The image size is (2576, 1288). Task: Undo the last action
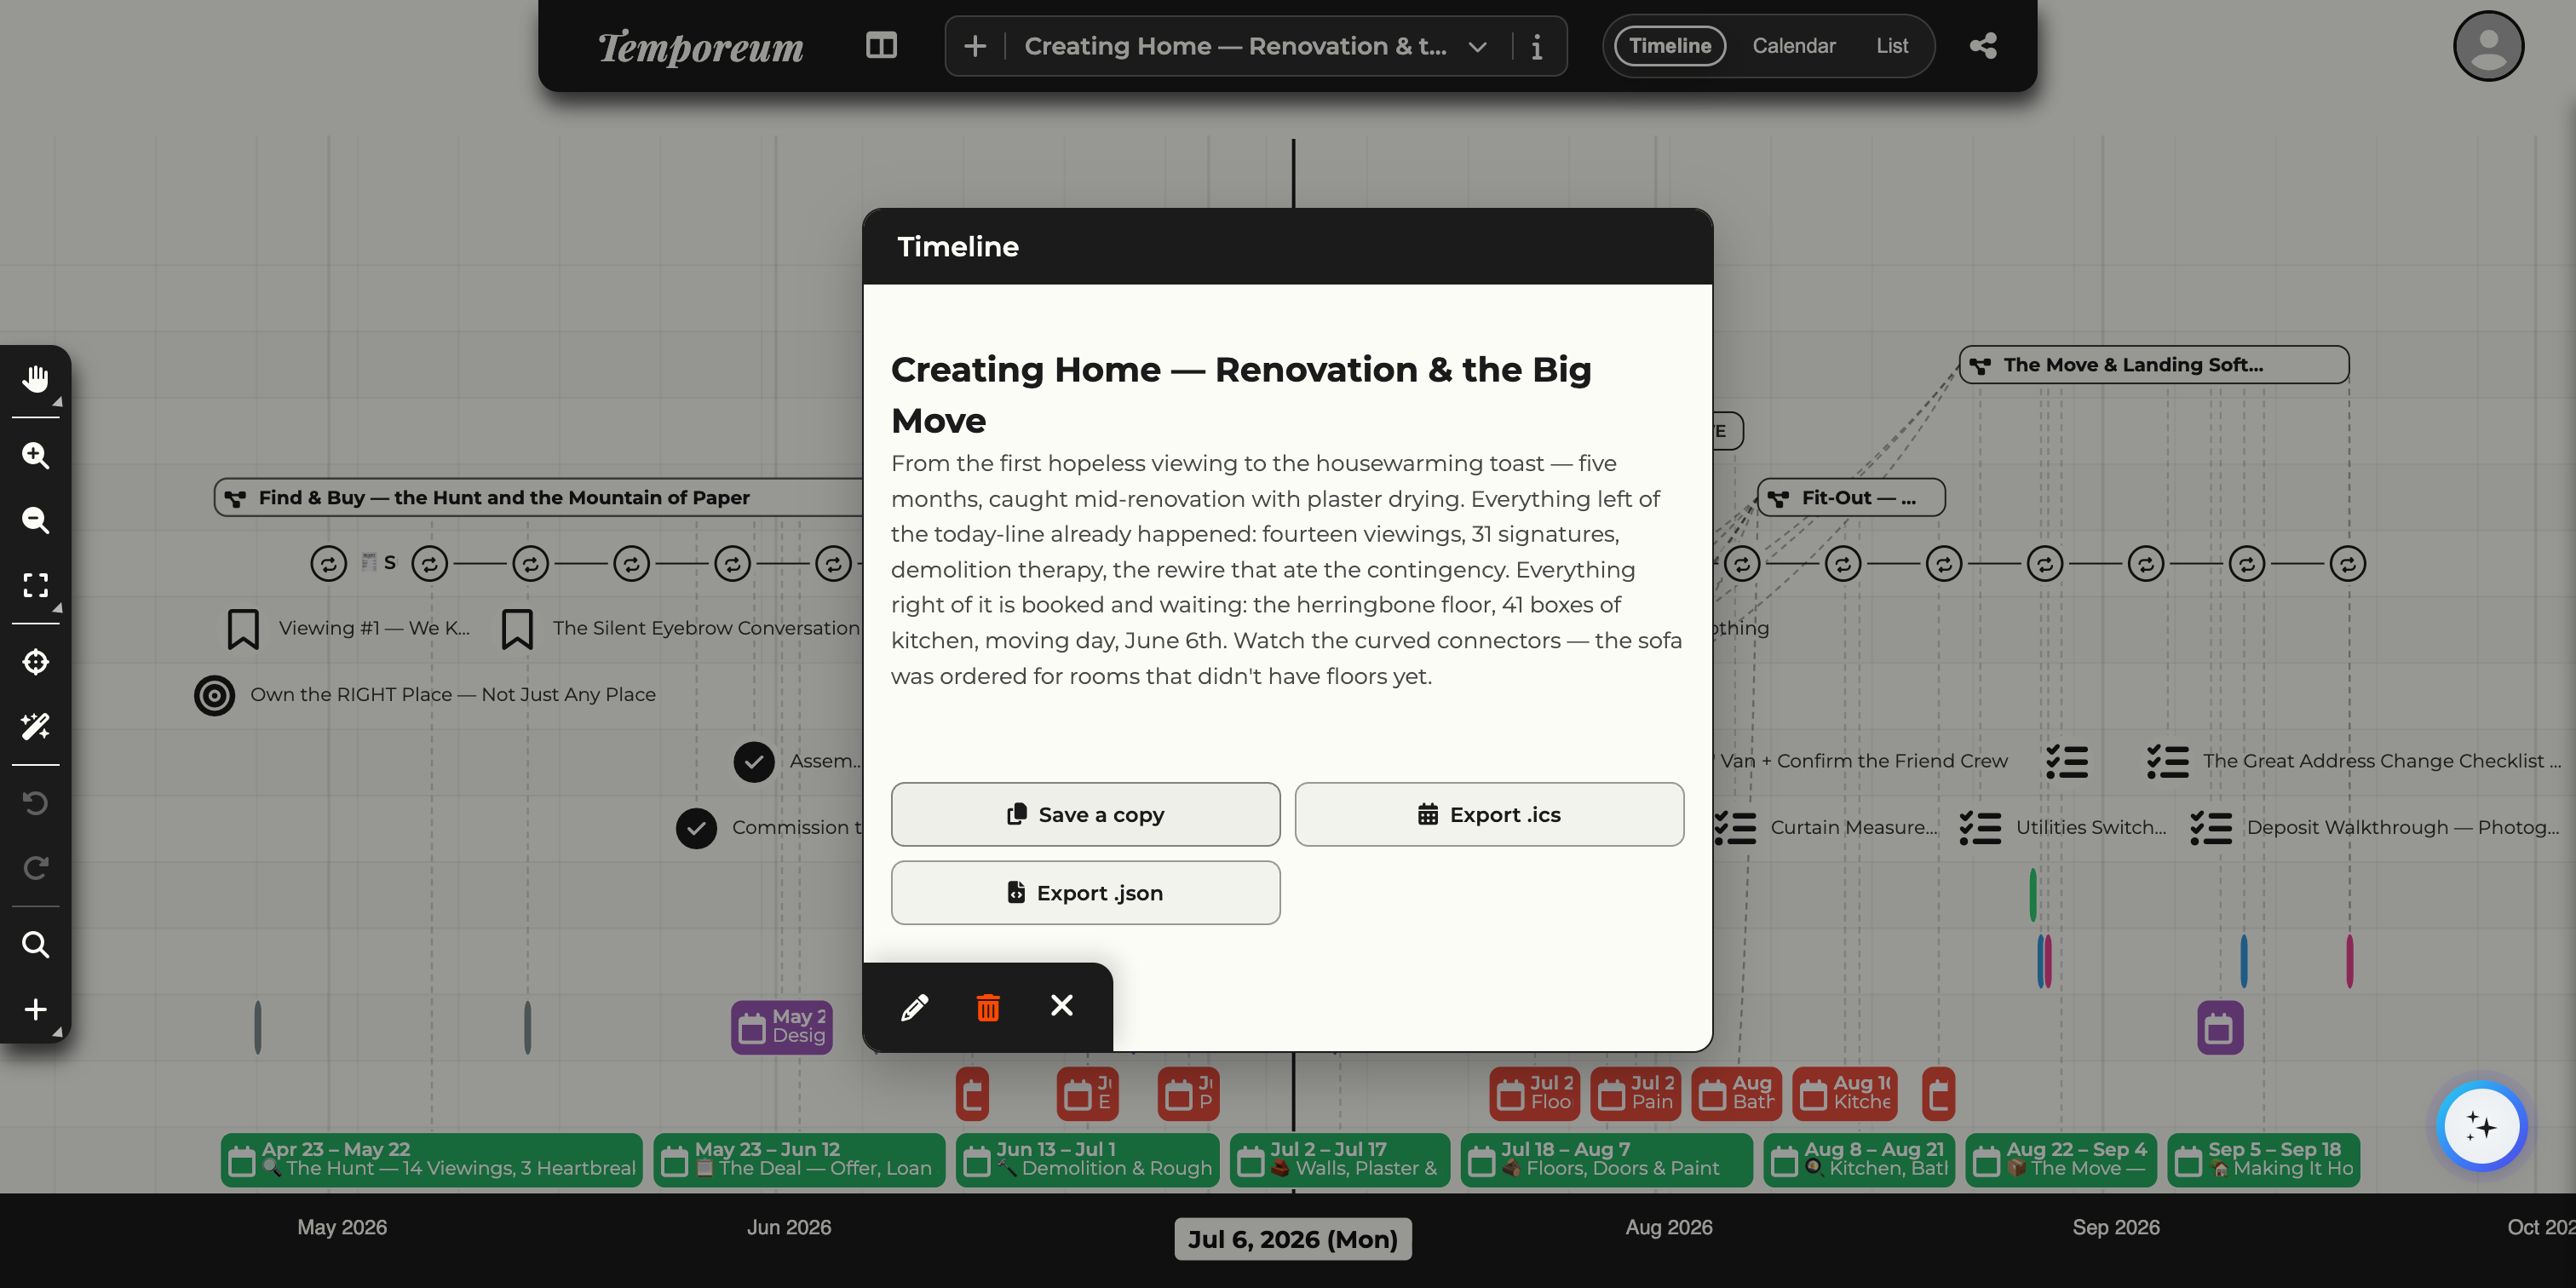36,803
